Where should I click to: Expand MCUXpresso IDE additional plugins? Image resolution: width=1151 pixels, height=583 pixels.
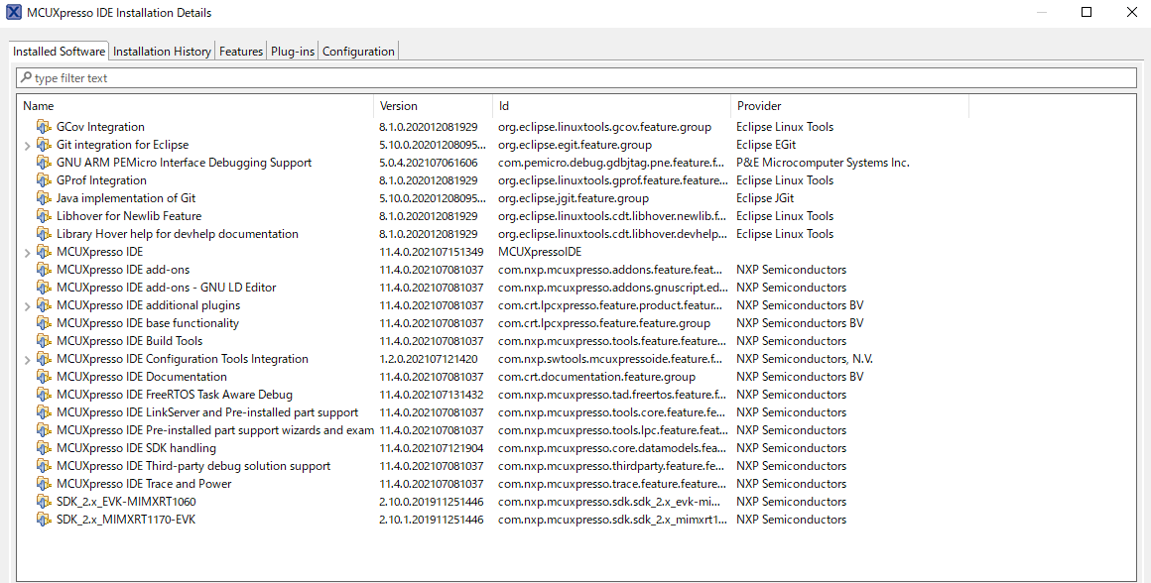coord(27,305)
